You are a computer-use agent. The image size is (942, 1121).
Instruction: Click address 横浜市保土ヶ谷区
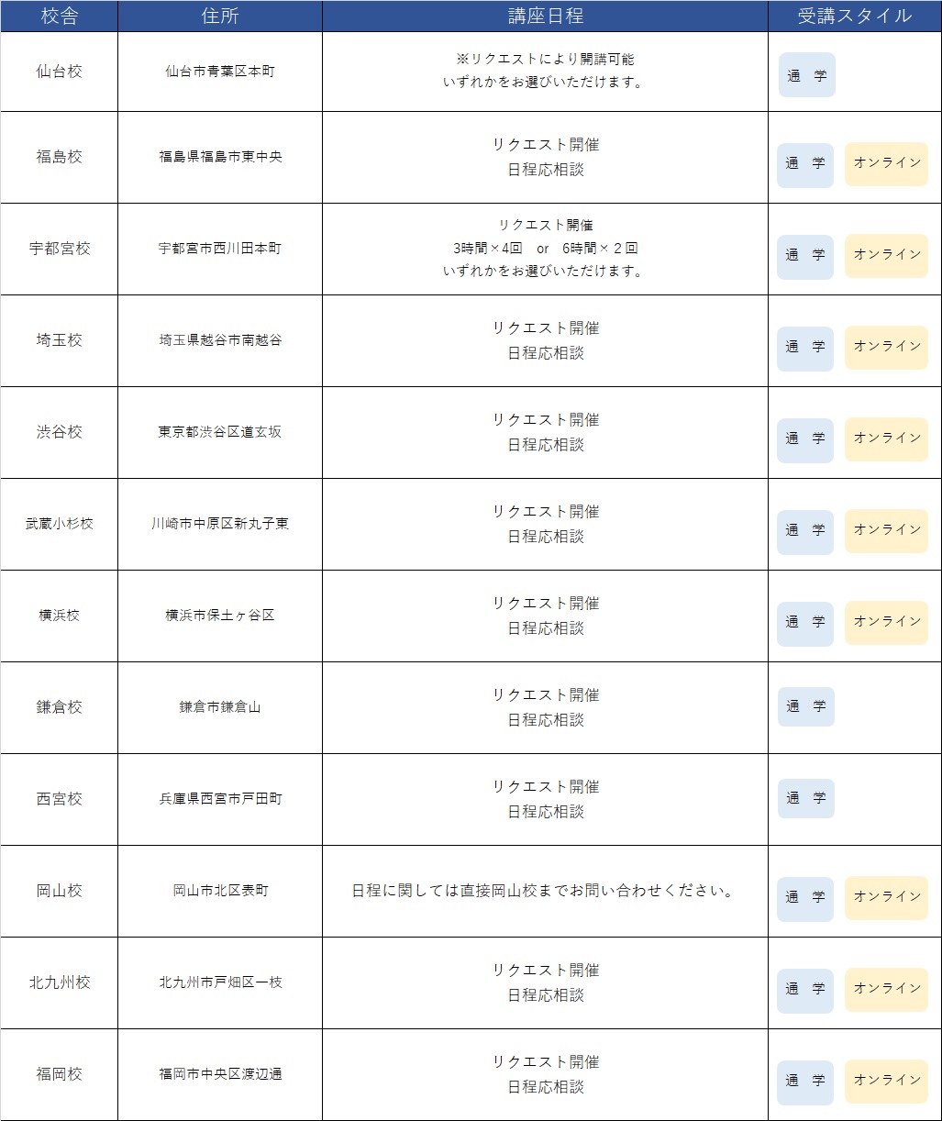click(220, 616)
